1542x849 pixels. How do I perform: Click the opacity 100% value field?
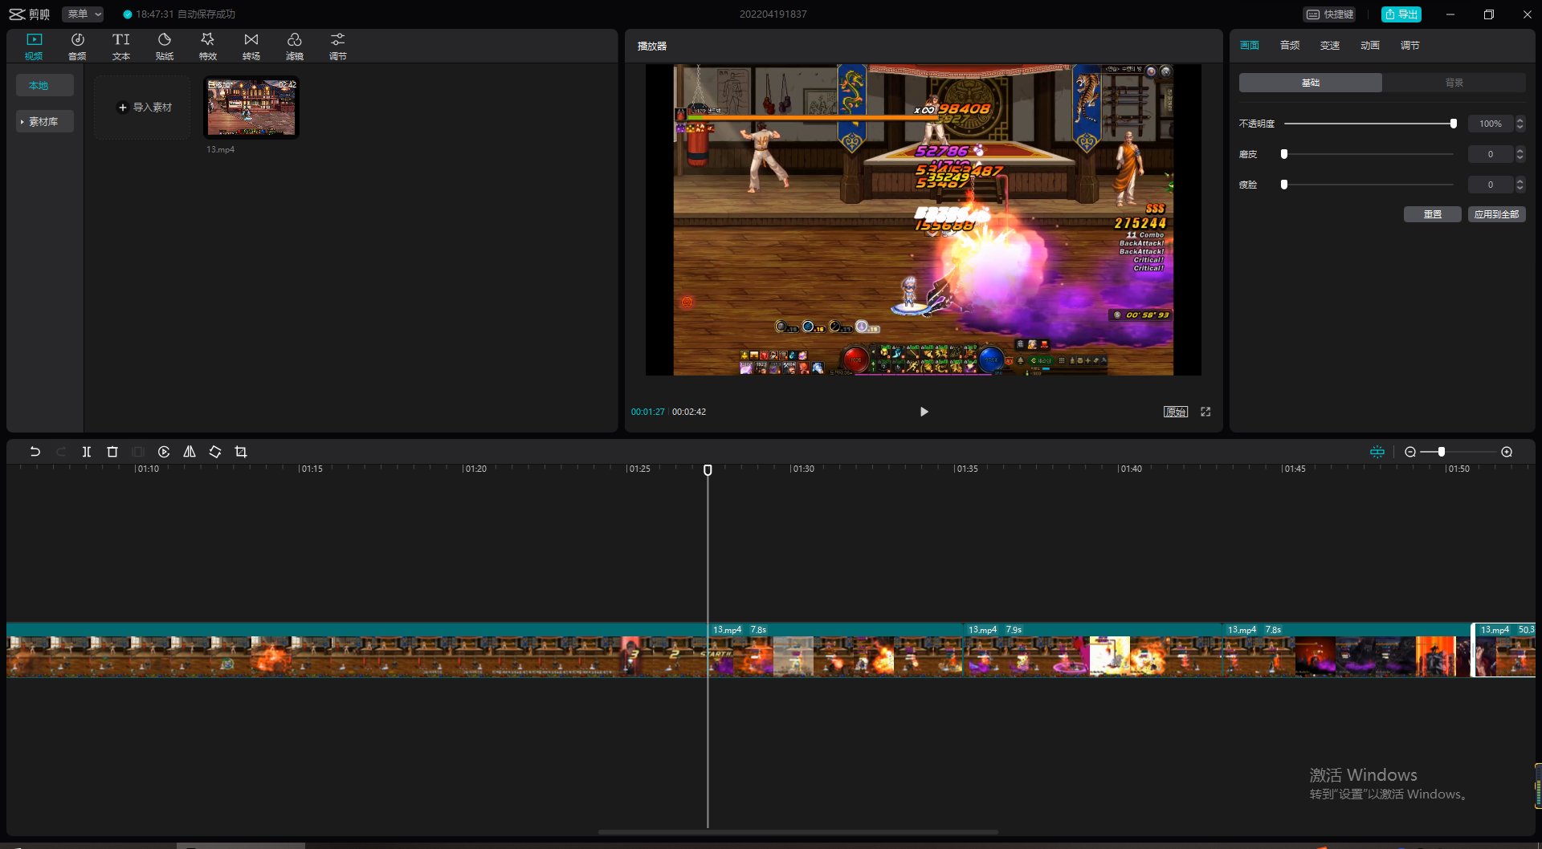tap(1491, 124)
